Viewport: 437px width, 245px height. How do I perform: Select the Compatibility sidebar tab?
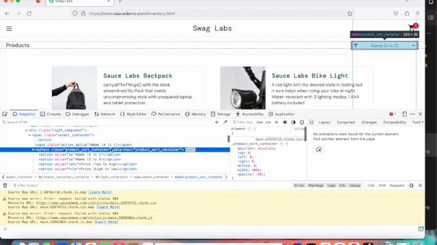pos(395,122)
